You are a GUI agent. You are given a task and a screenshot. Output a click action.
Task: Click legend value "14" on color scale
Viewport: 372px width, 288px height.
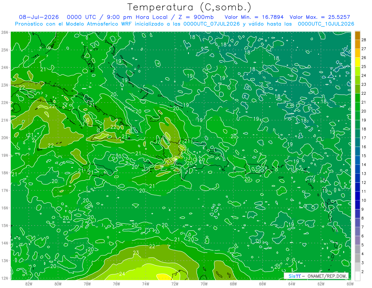364,165
